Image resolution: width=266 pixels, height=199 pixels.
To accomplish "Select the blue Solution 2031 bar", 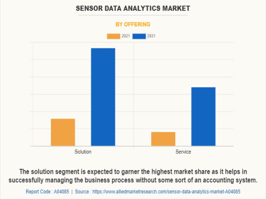I will click(x=103, y=97).
